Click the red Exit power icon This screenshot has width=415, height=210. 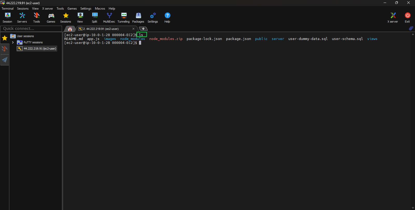point(407,18)
